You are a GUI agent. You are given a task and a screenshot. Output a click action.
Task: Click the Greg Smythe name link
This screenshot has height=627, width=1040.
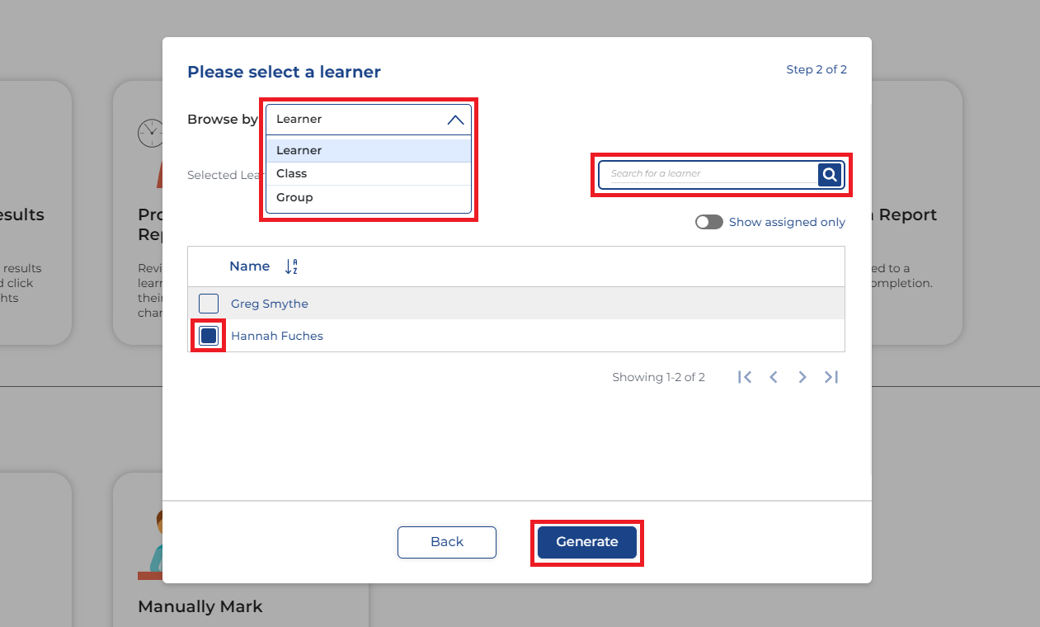click(270, 304)
